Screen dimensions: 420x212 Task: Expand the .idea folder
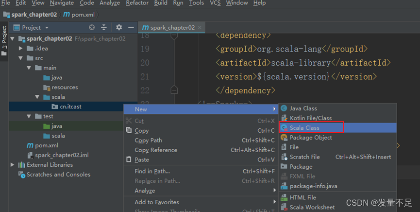(x=20, y=49)
